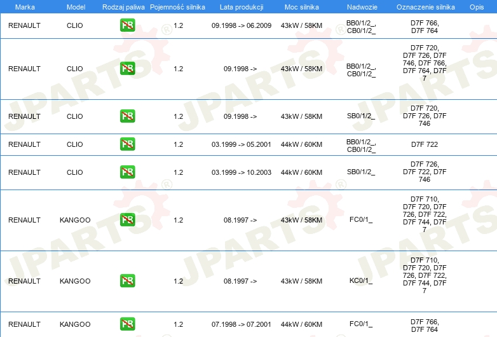The height and width of the screenshot is (337, 497).
Task: Click the Oznaczenie silnika column header
Action: click(425, 7)
